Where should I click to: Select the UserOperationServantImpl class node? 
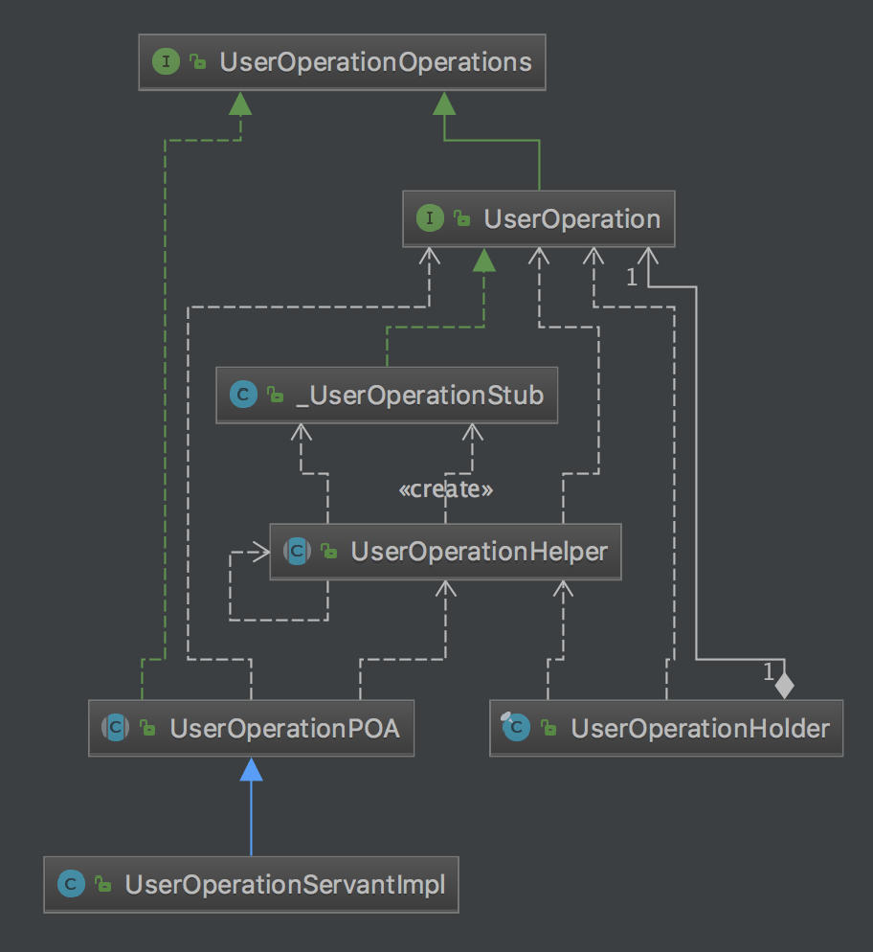pyautogui.click(x=251, y=885)
